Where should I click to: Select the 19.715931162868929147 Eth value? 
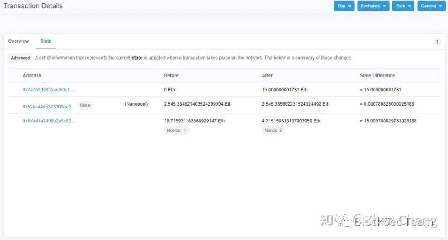(194, 121)
